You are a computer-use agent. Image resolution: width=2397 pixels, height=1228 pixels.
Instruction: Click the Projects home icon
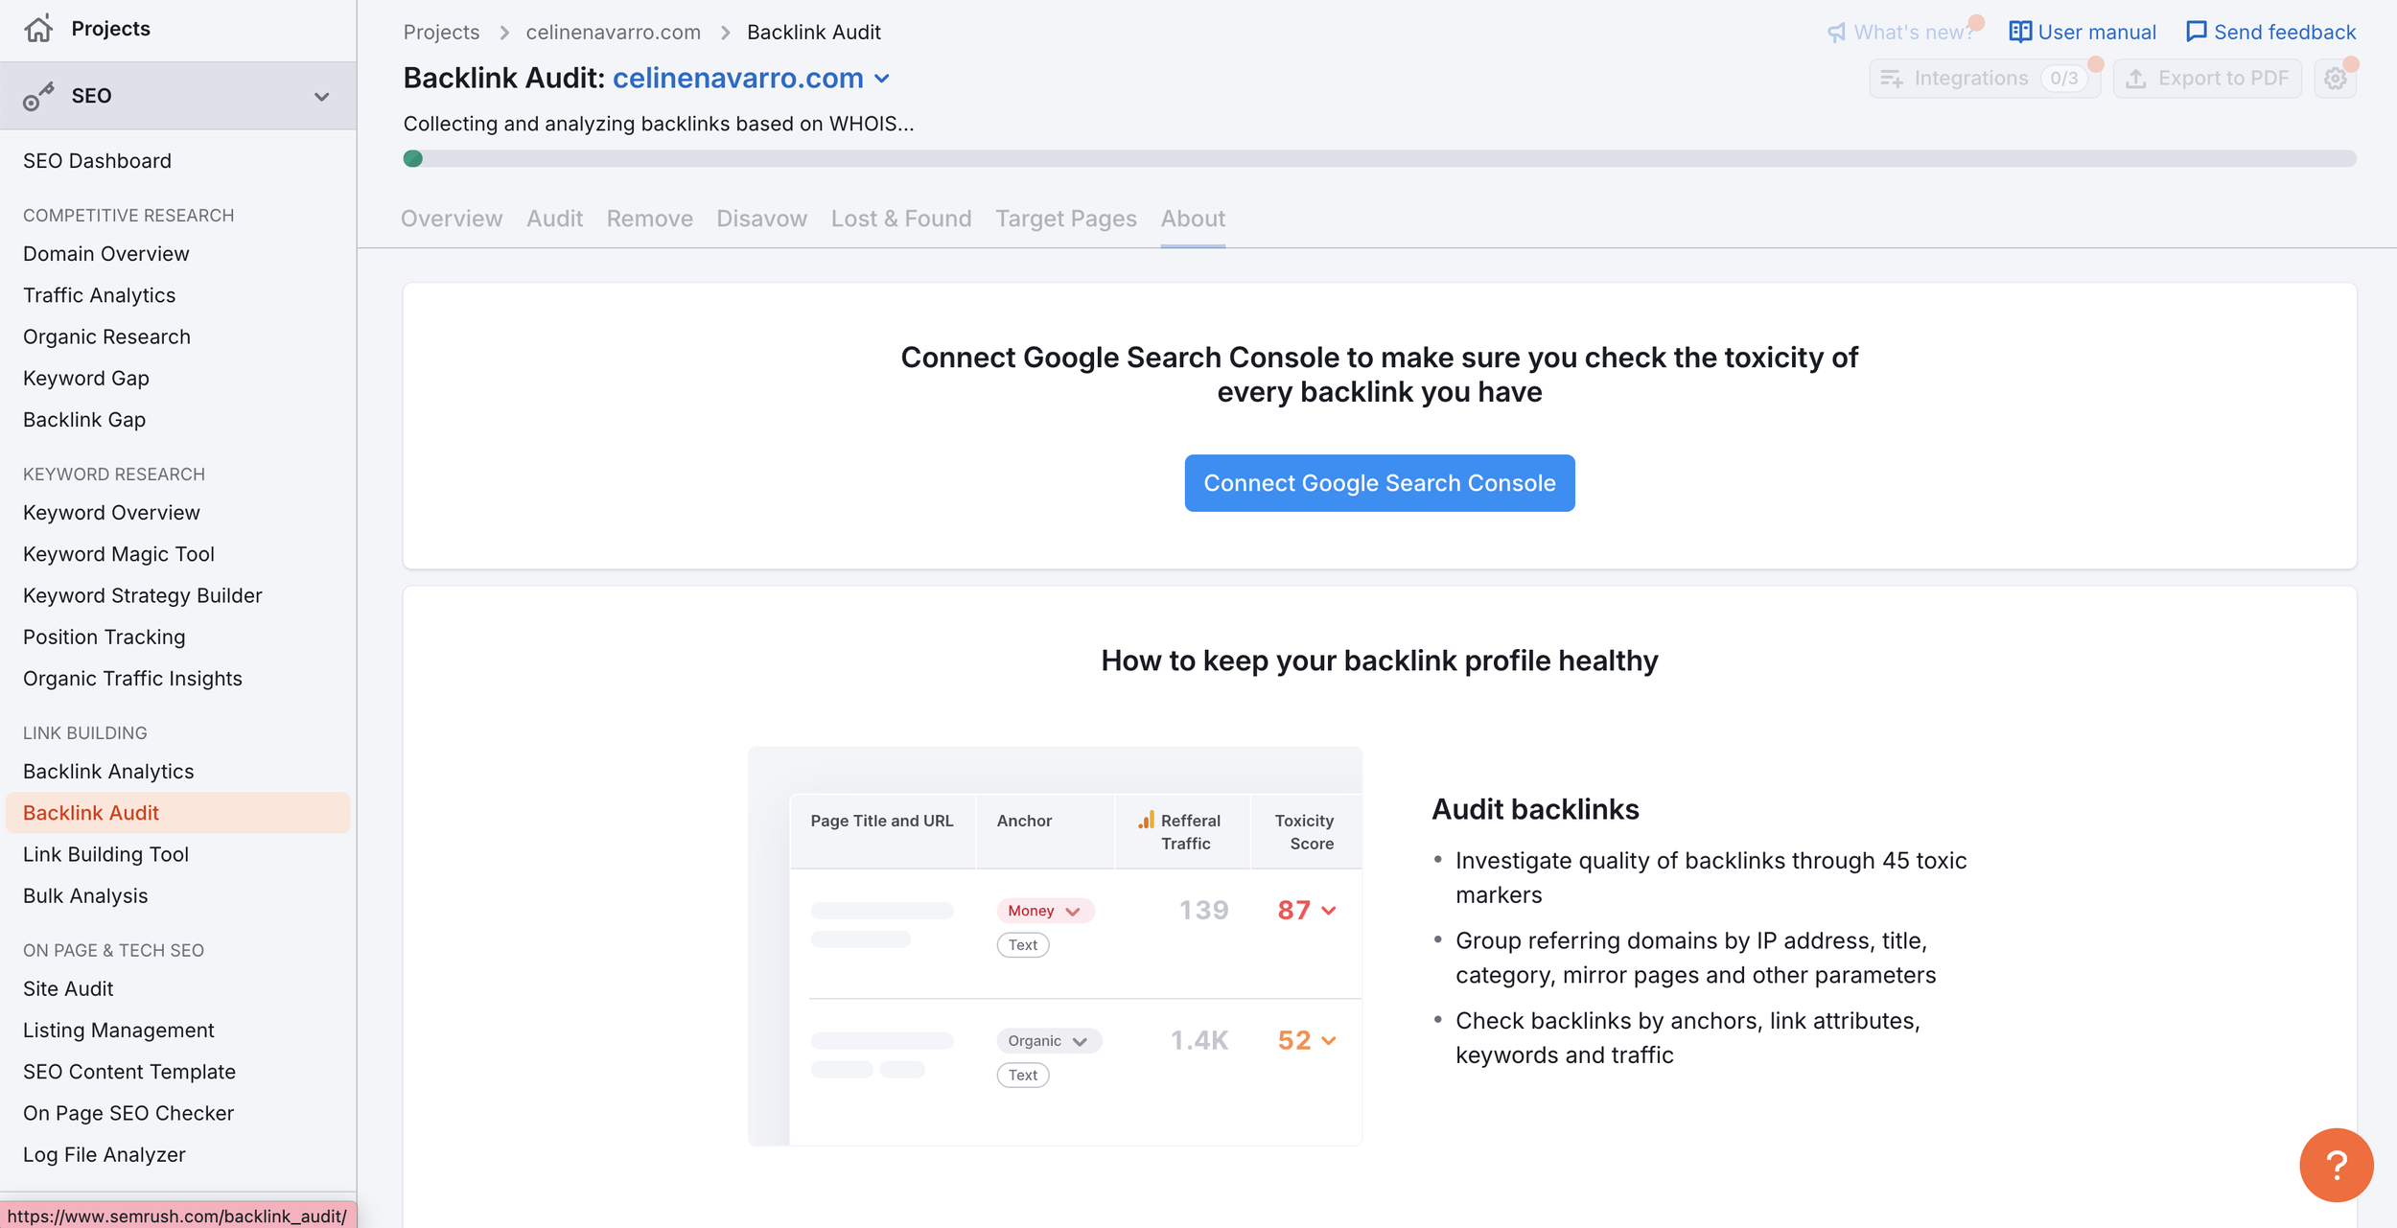click(x=38, y=28)
